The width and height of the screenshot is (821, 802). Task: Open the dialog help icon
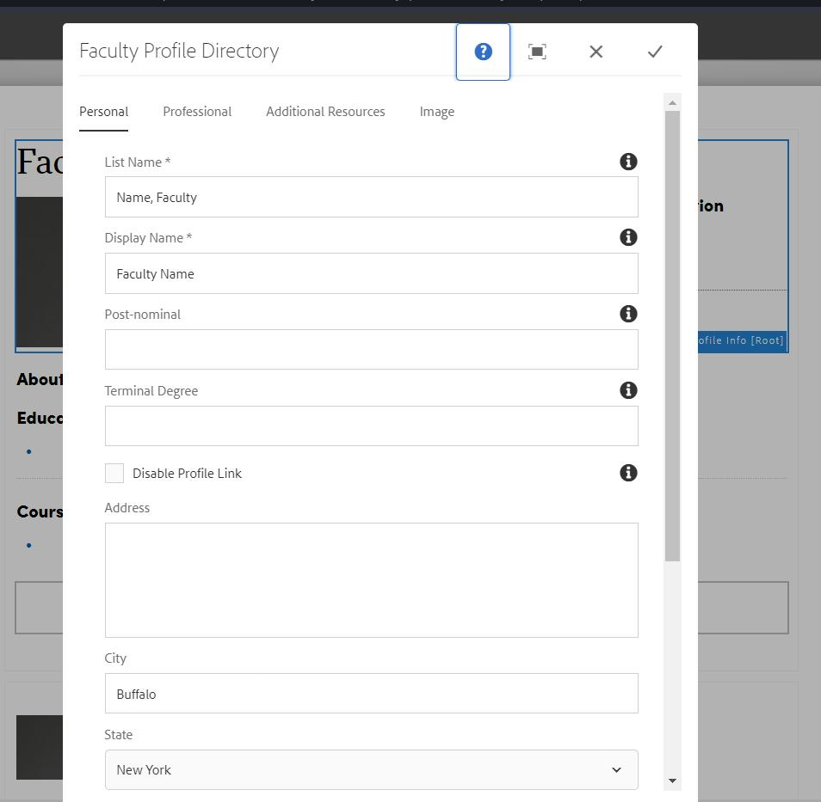click(x=483, y=52)
